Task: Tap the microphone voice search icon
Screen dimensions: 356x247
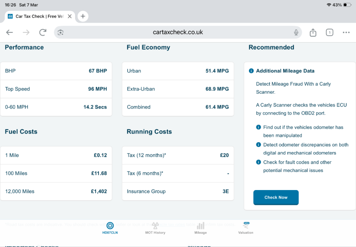Action: pyautogui.click(x=296, y=32)
